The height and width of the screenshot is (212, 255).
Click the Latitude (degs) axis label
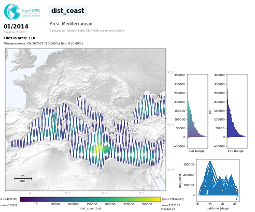point(218,208)
